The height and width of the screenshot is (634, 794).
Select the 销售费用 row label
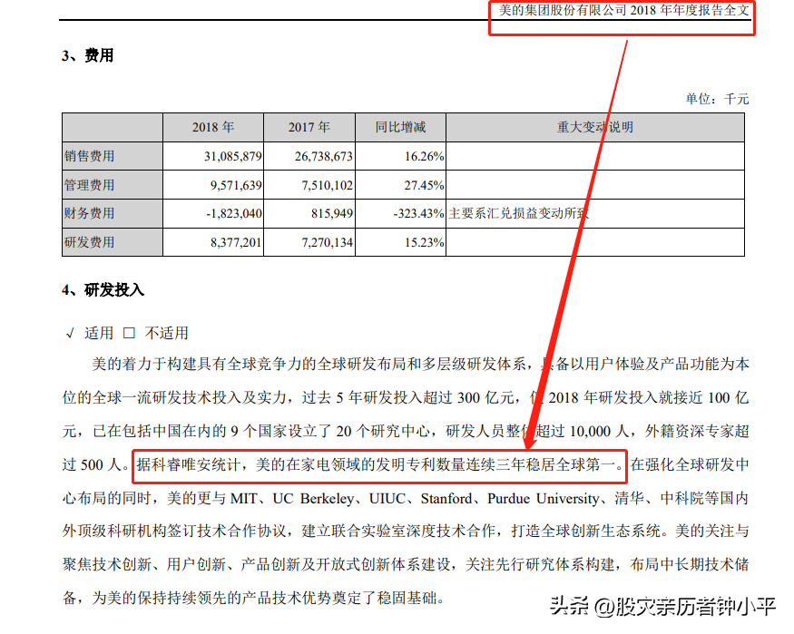point(90,156)
